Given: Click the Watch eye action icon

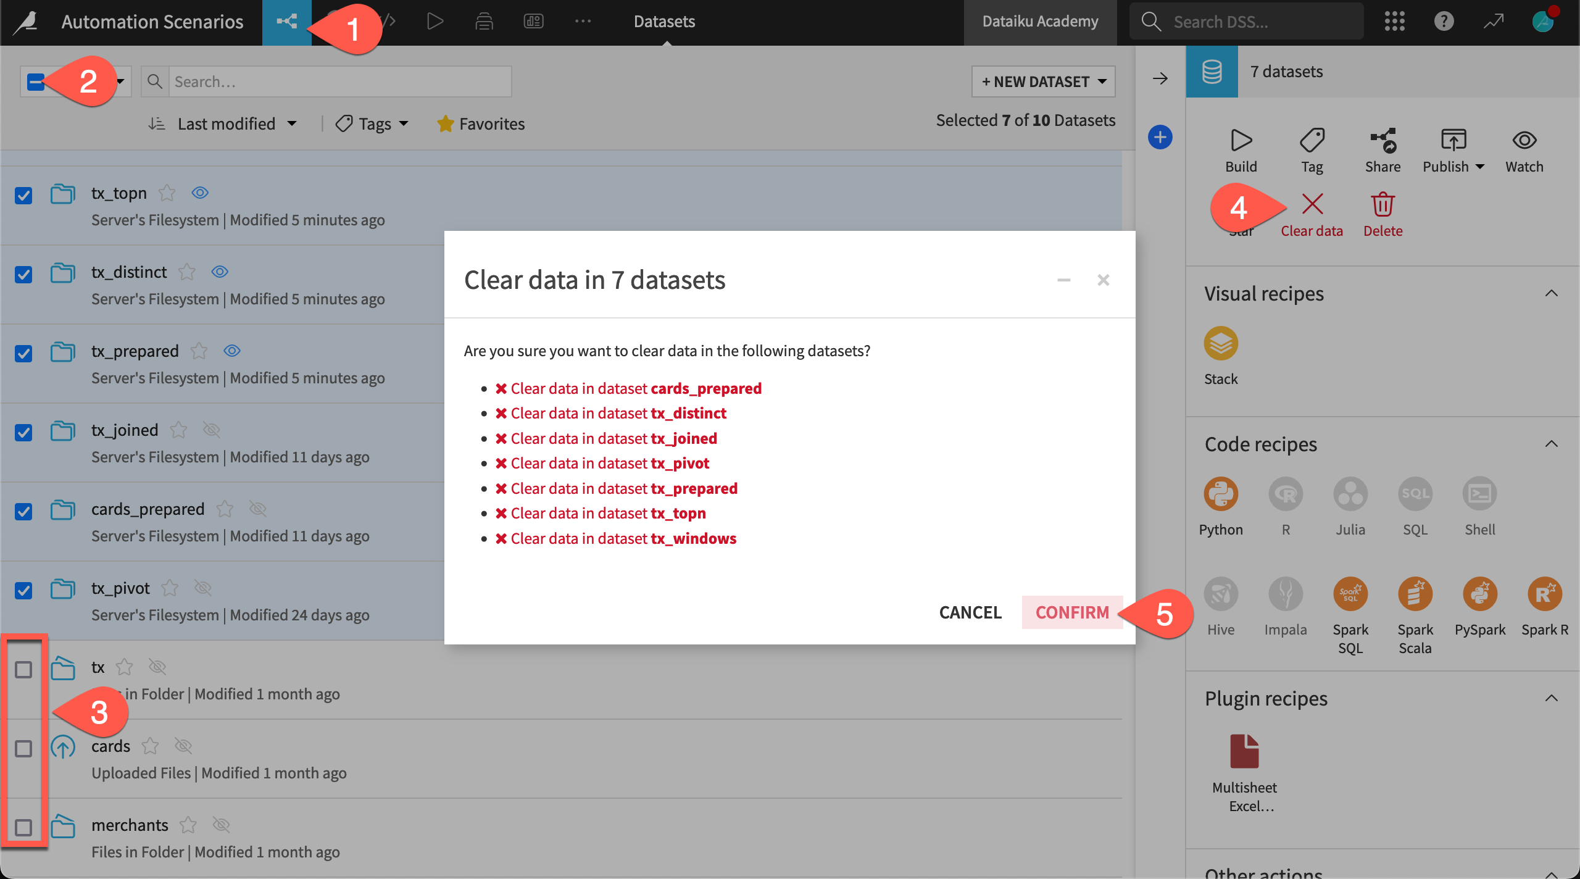Looking at the screenshot, I should coord(1524,141).
